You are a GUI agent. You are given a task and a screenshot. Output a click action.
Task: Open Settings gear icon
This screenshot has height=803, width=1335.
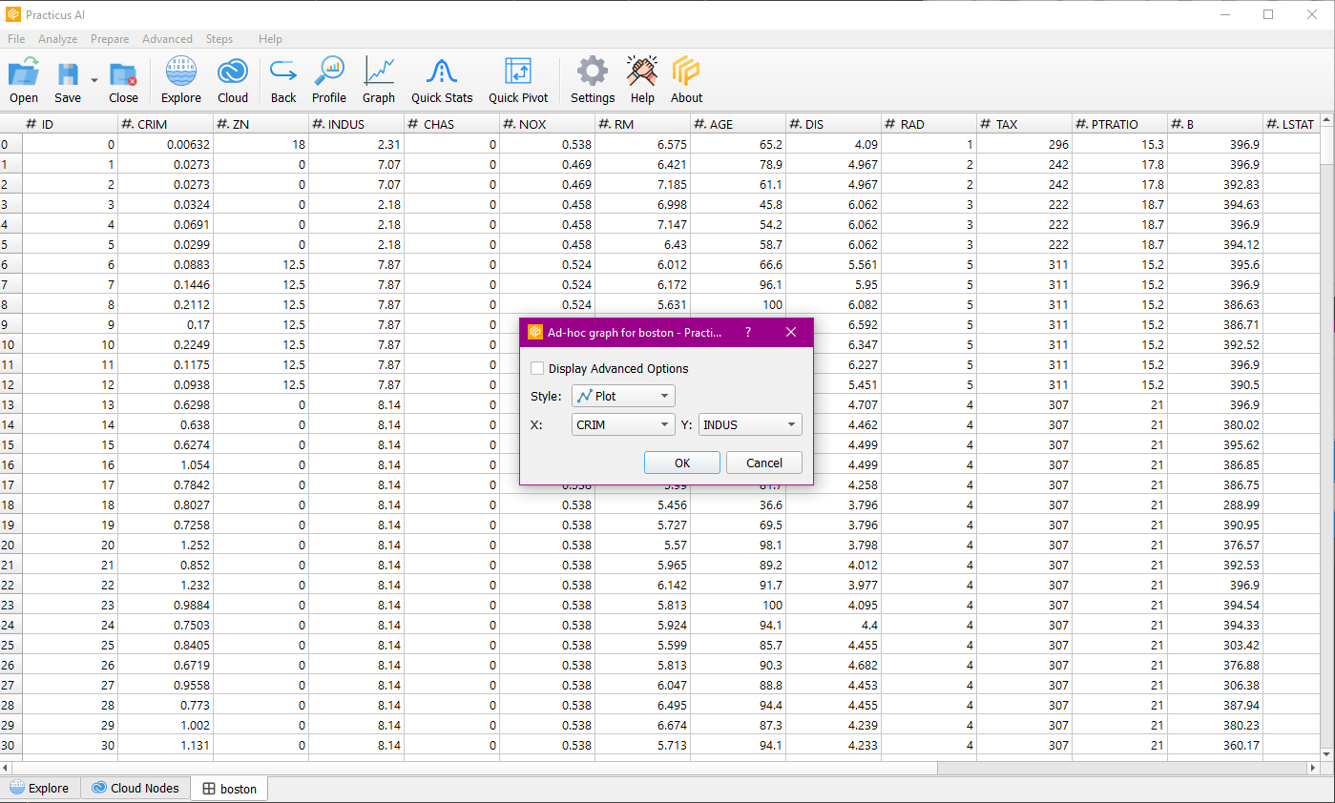[593, 80]
